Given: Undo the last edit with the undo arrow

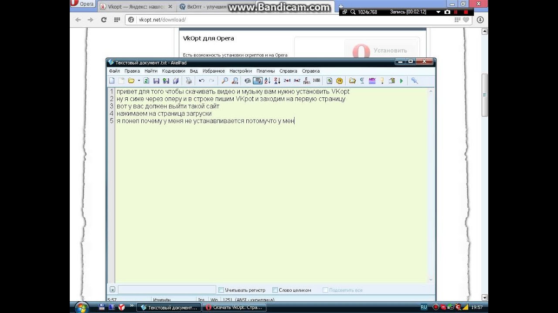Looking at the screenshot, I should tap(201, 80).
